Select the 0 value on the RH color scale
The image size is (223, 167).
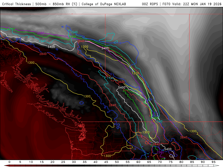(x=9, y=162)
